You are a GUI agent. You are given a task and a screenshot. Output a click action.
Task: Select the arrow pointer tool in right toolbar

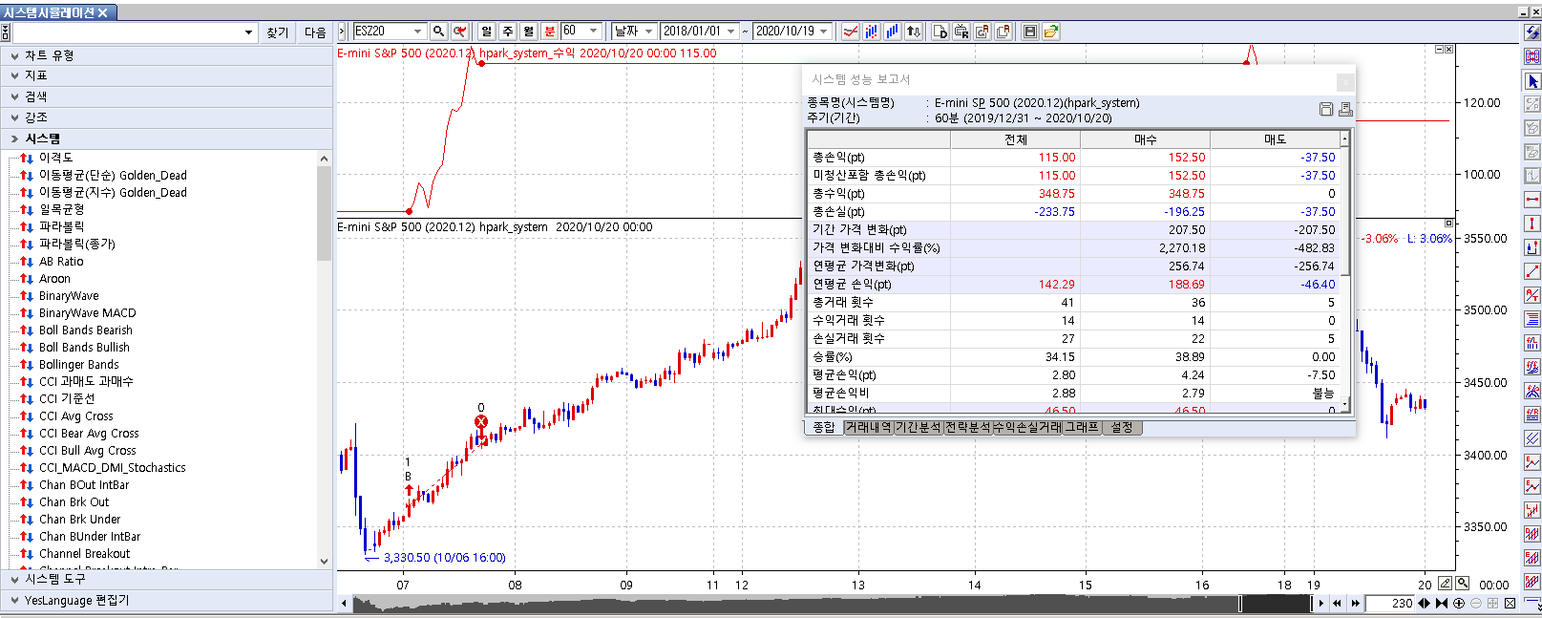click(x=1532, y=81)
